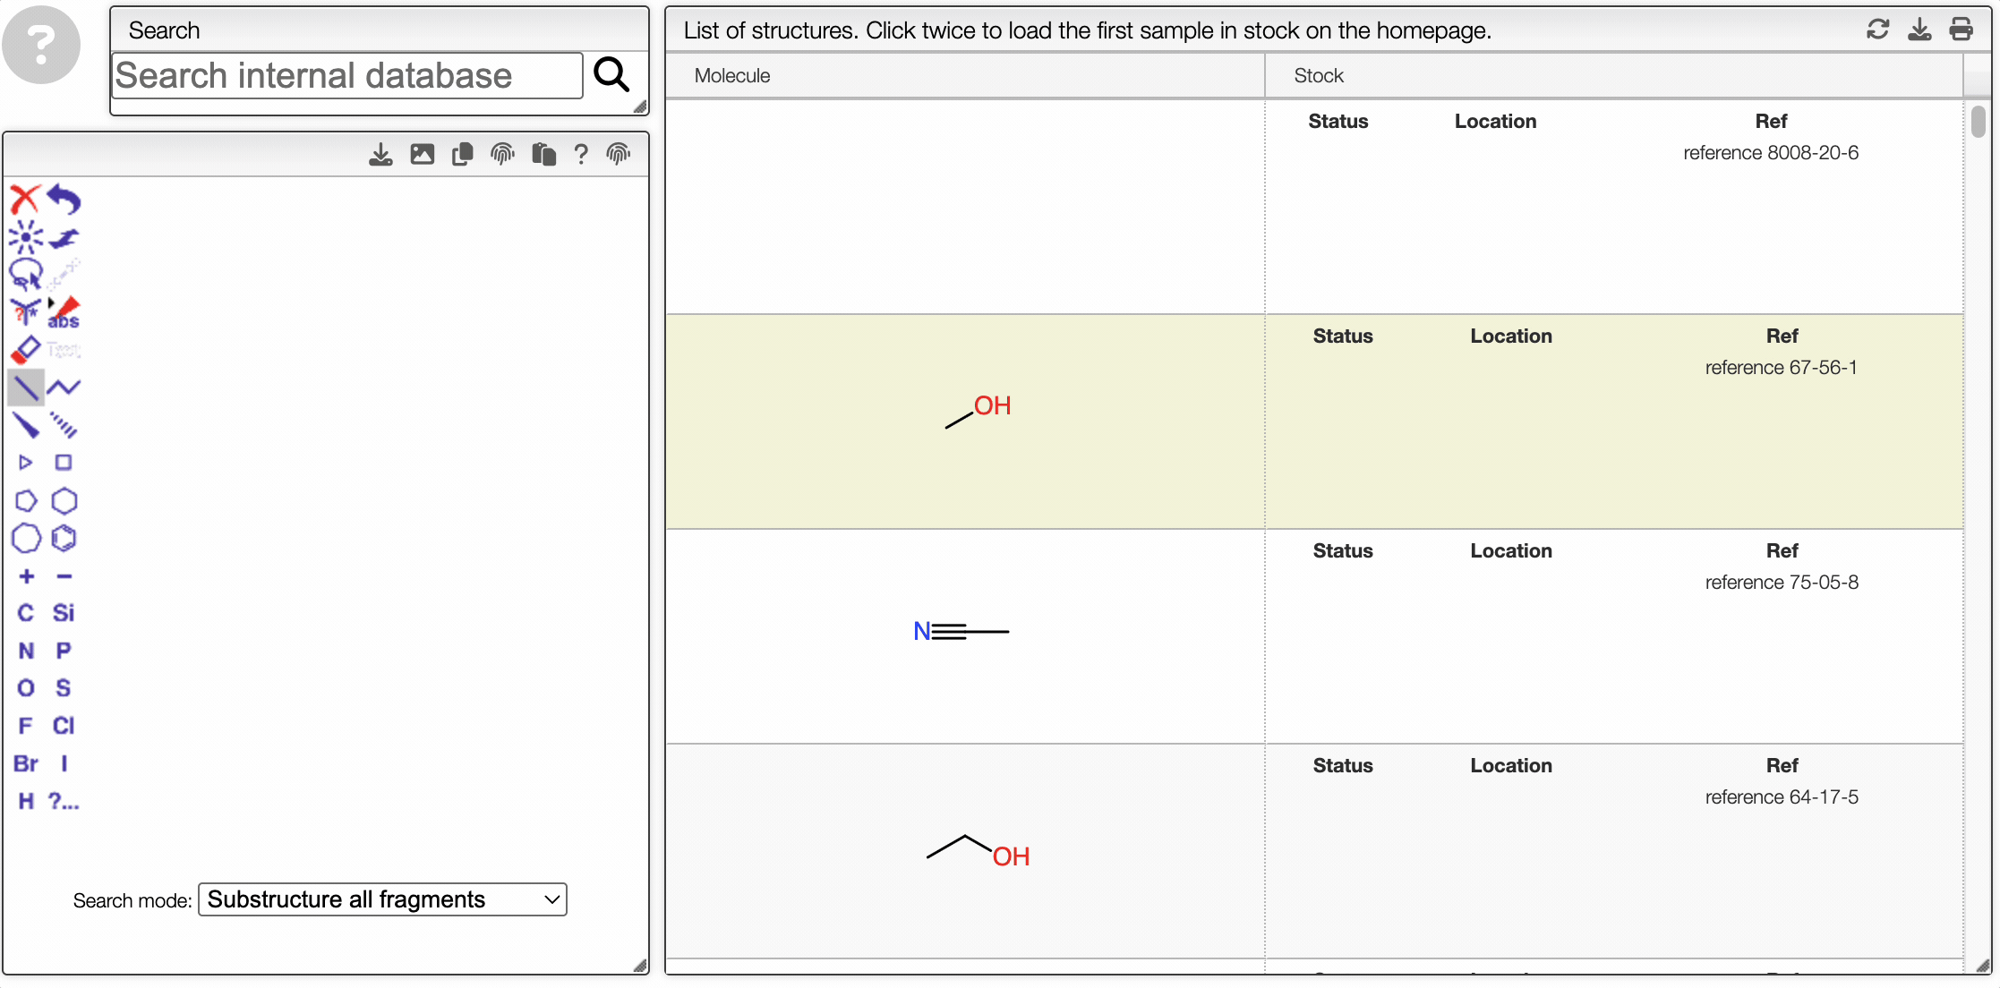Download the structure list
This screenshot has height=988, width=2000.
pyautogui.click(x=1919, y=30)
